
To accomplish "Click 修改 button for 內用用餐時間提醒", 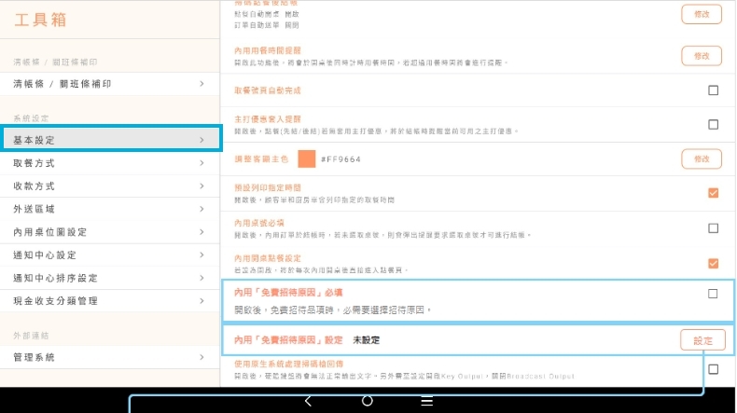I will click(x=702, y=56).
